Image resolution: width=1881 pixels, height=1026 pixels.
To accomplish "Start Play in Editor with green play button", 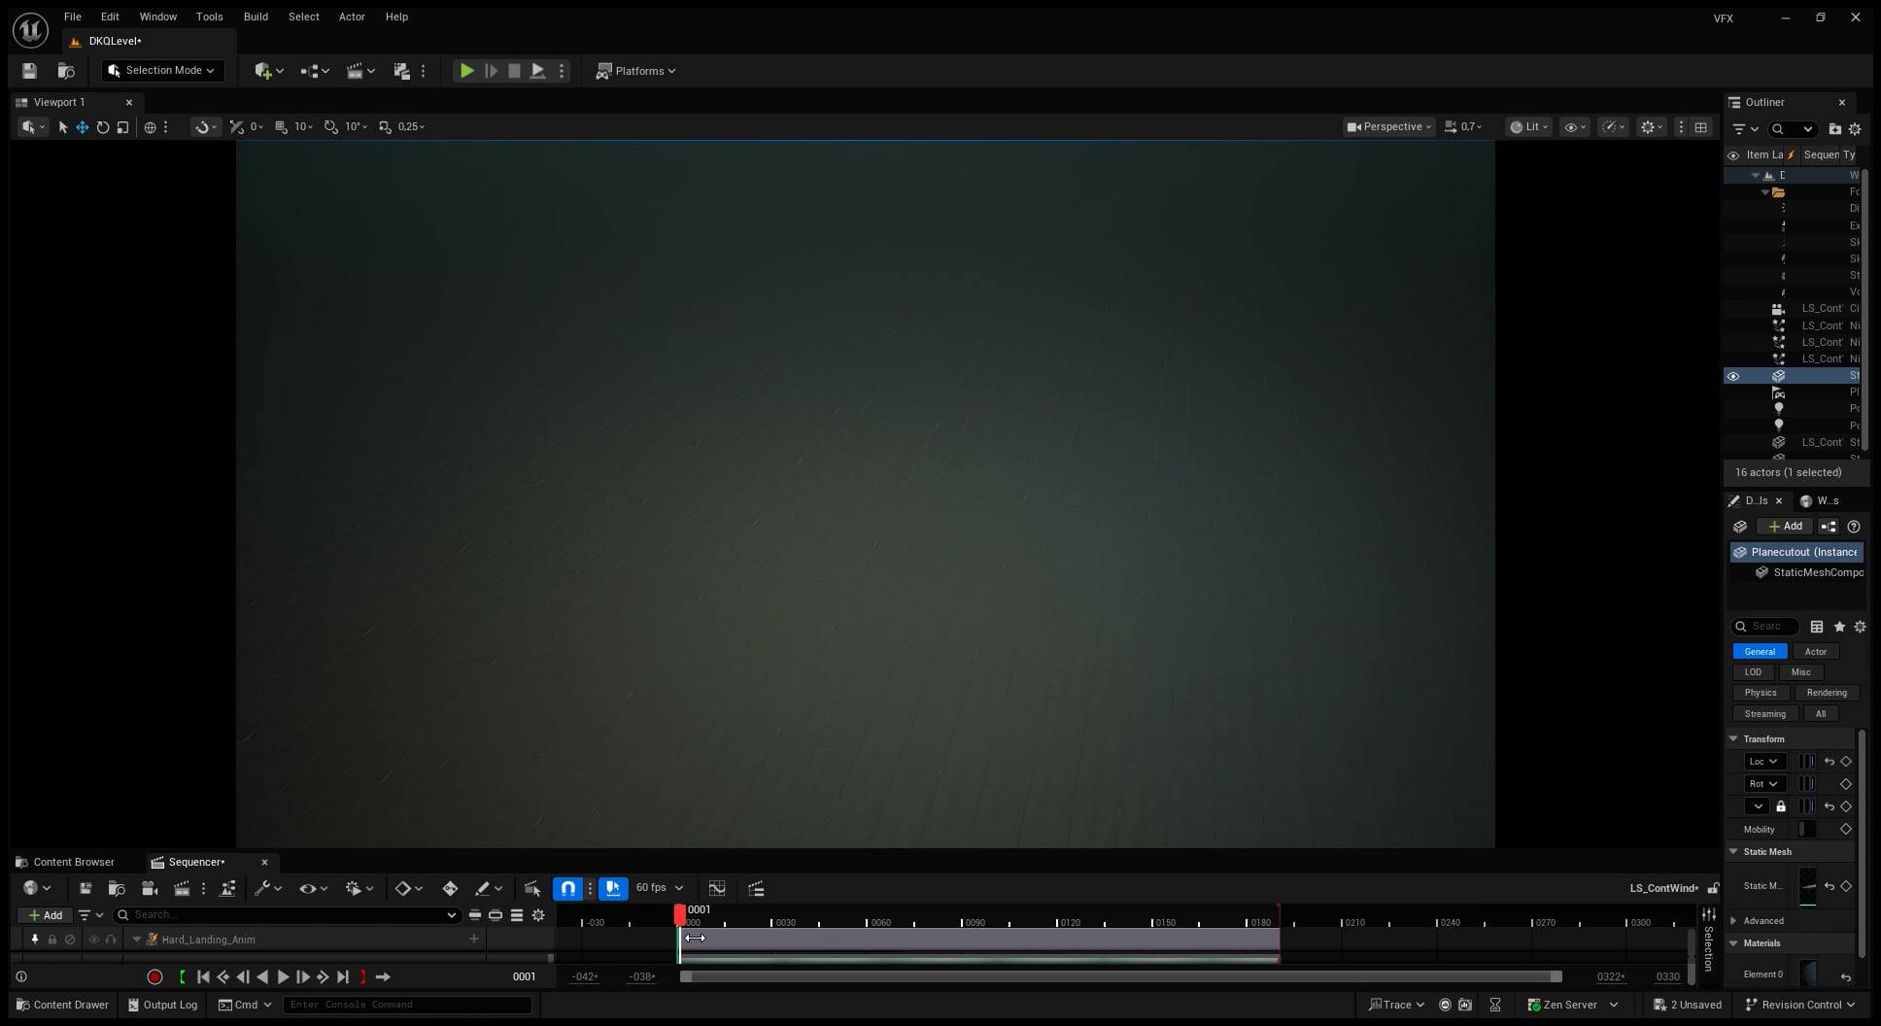I will tap(466, 71).
